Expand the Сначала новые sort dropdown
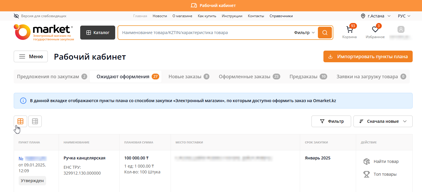422x192 pixels. tap(383, 121)
